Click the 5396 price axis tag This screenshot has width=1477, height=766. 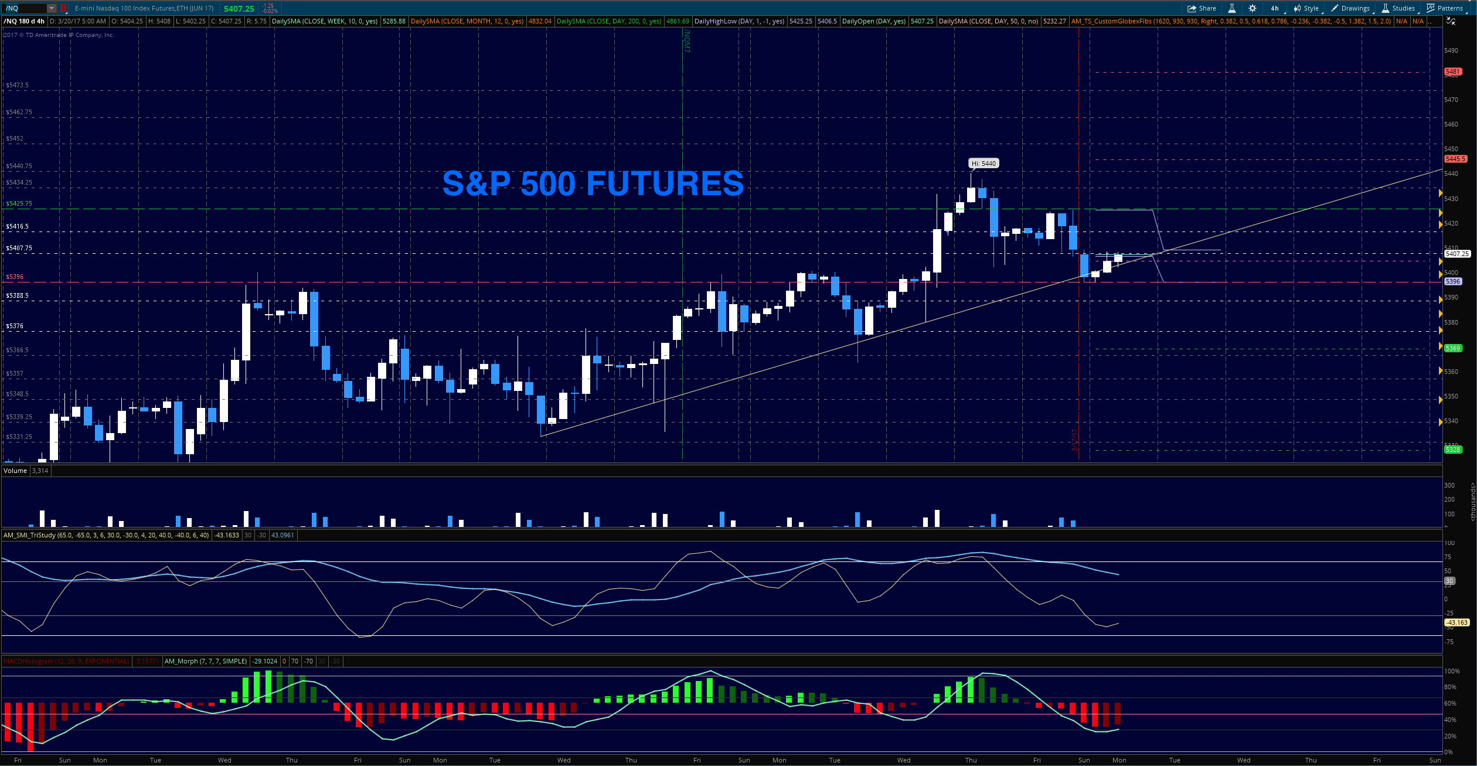point(1453,281)
